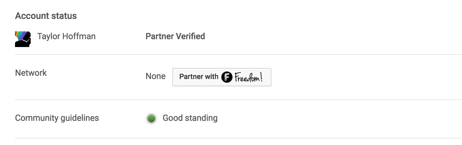Click the handwritten Freedom! wordmark
This screenshot has height=145, width=462.
tap(248, 77)
